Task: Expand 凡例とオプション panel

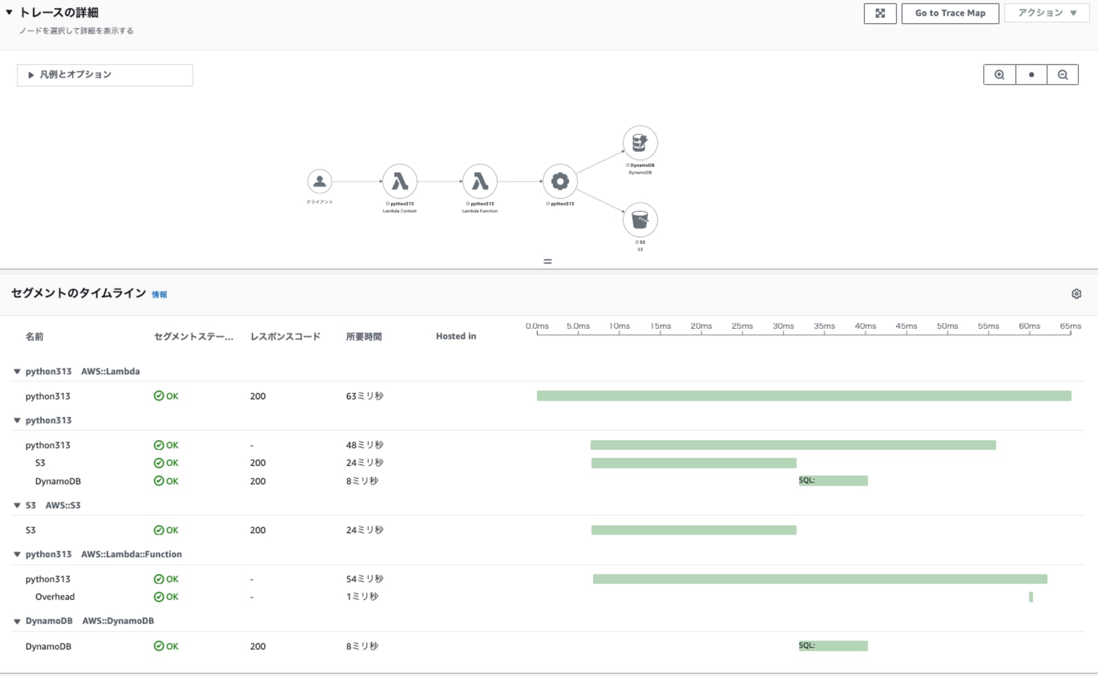Action: [x=105, y=75]
